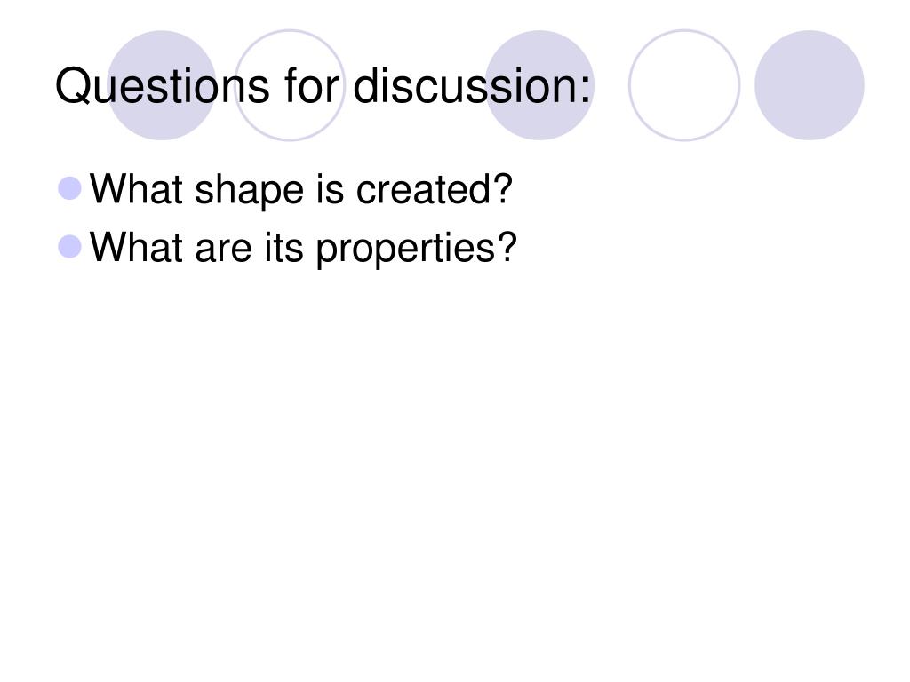Screen dimensions: 910x682
Task: Click the word 'Questions' in the title
Action: [163, 86]
